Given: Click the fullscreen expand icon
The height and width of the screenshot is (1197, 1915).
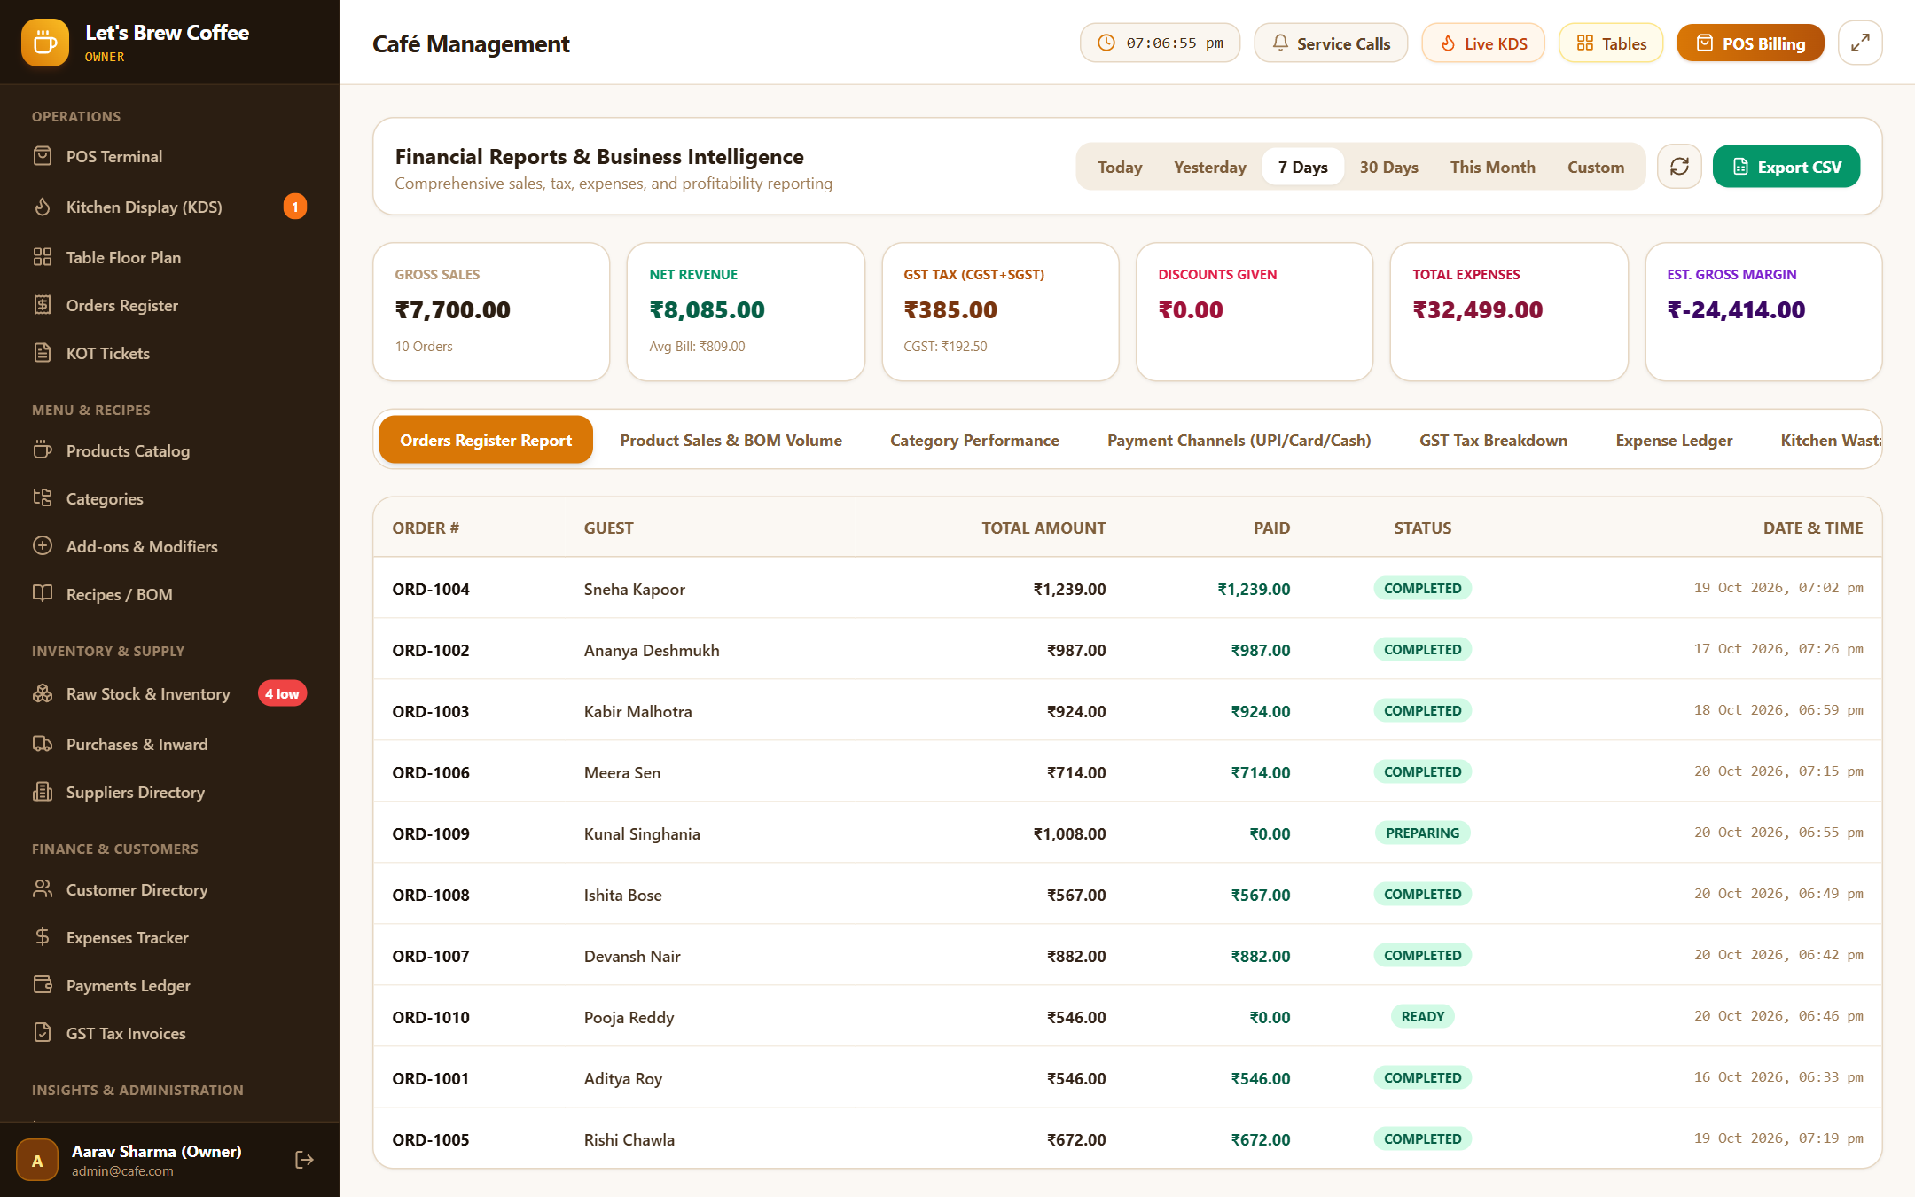Looking at the screenshot, I should click(1860, 43).
